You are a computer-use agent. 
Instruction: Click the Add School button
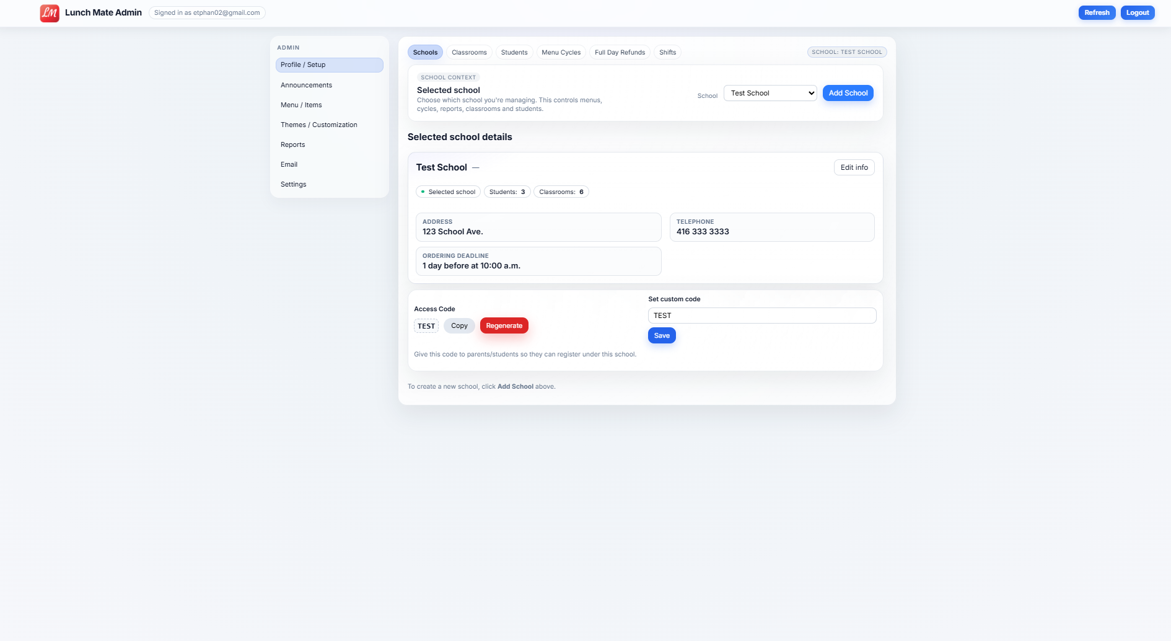pyautogui.click(x=848, y=93)
